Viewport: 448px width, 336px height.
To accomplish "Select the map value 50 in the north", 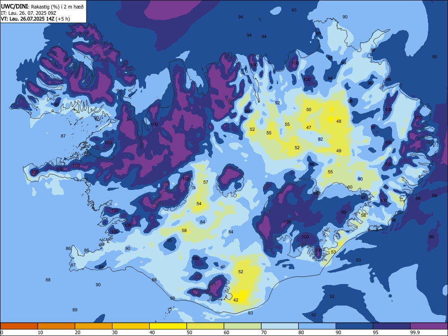I will click(309, 110).
